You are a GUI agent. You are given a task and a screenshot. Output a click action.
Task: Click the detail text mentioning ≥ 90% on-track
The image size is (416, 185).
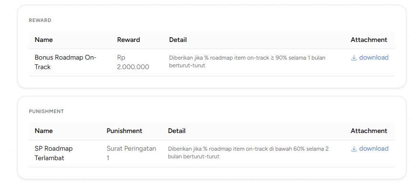coord(247,62)
